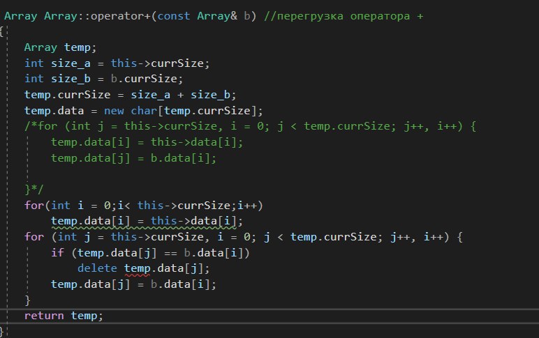The width and height of the screenshot is (539, 338).
Task: Click the 'return temp;' line
Action: 64,316
